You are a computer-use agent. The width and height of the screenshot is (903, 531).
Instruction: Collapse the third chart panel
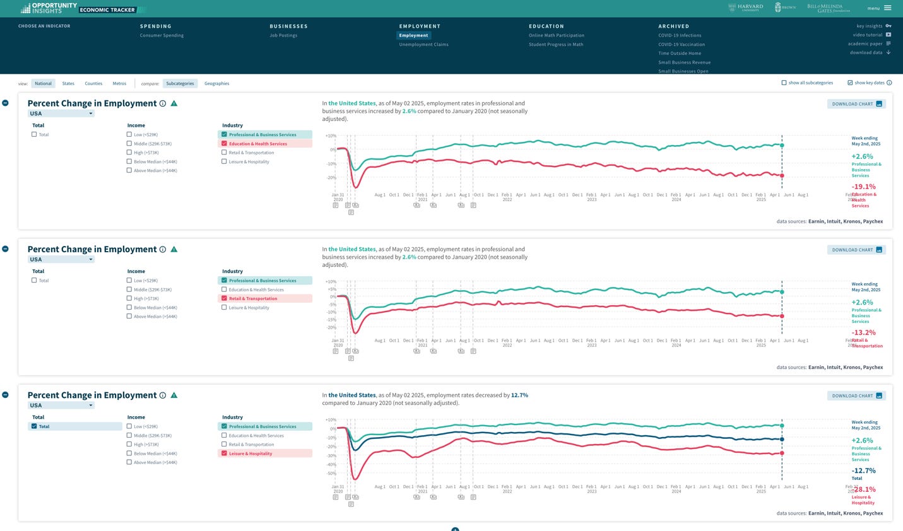[5, 395]
